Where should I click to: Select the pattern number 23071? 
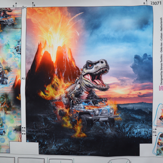(x=156, y=3)
